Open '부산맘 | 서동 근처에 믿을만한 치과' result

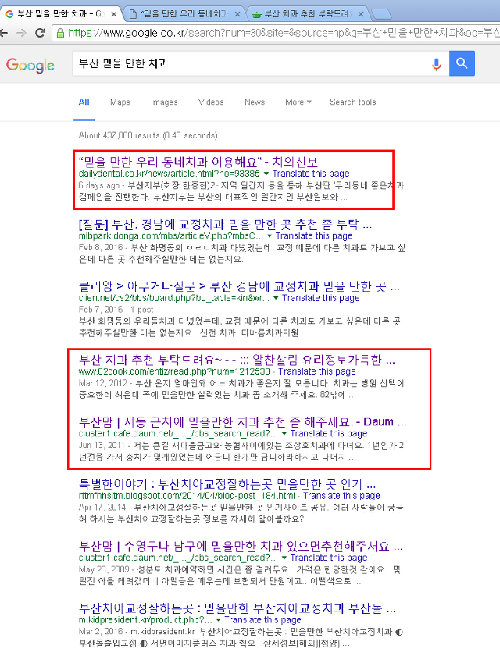pos(243,422)
